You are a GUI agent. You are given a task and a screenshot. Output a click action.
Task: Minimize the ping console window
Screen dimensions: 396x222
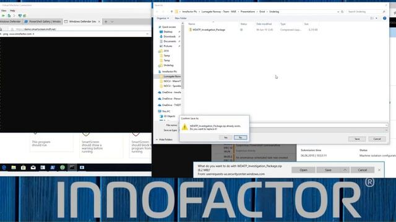147,34
